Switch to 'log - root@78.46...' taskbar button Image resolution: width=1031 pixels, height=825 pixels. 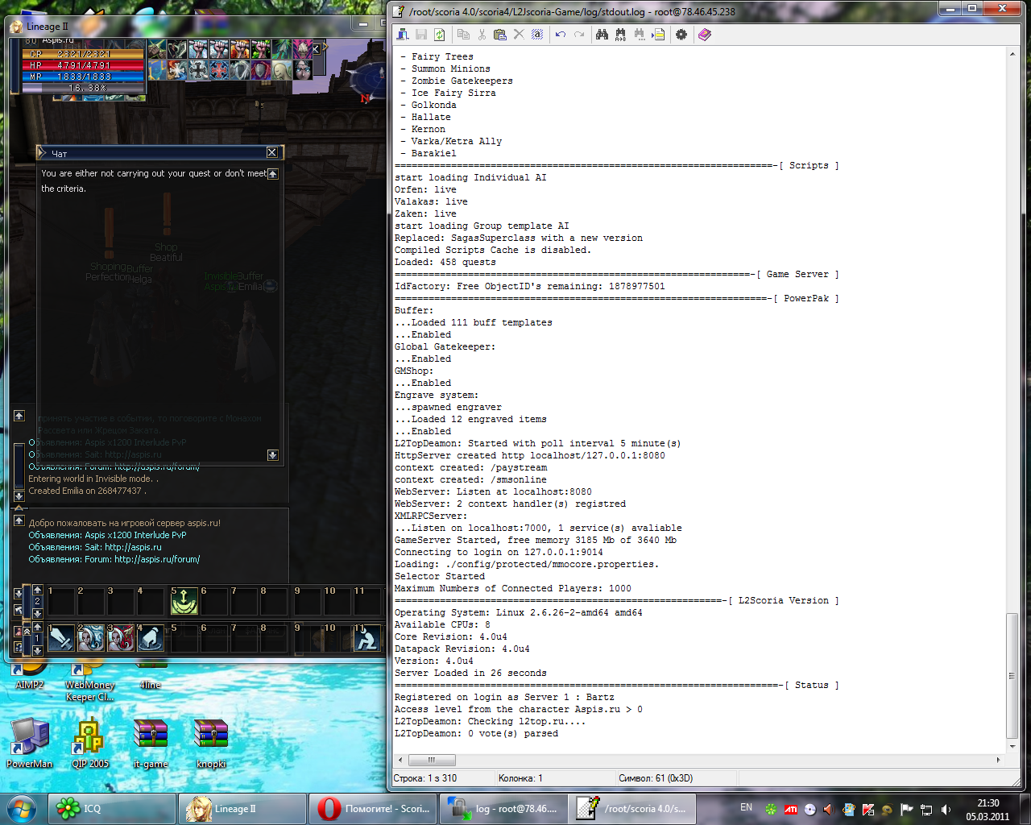coord(503,809)
